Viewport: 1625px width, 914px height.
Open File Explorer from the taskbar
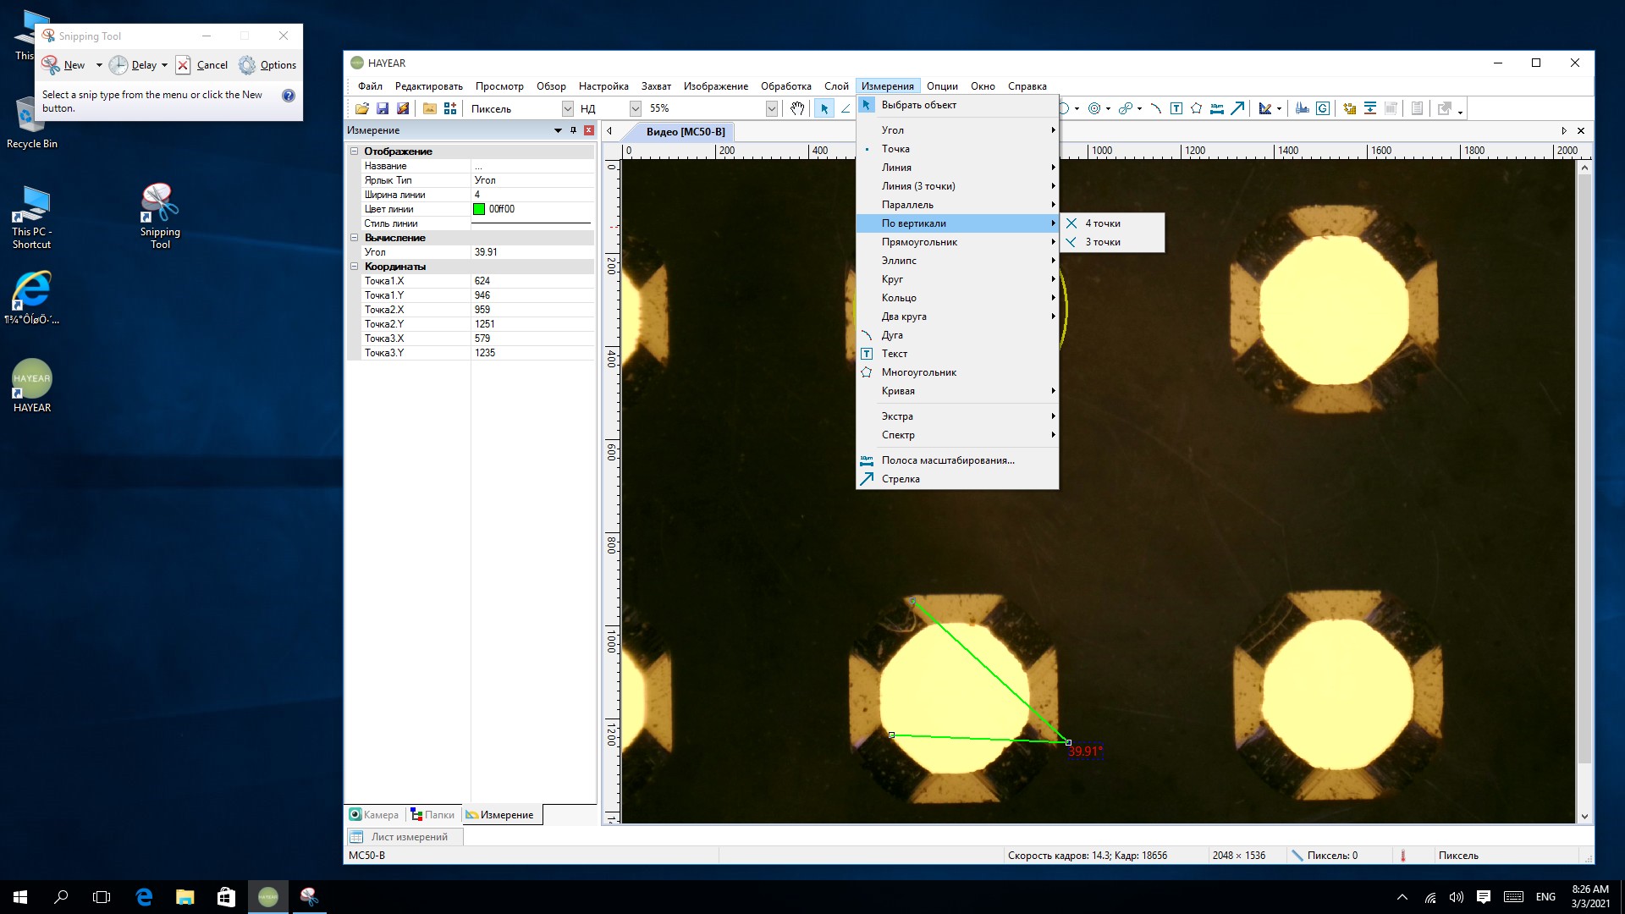185,897
